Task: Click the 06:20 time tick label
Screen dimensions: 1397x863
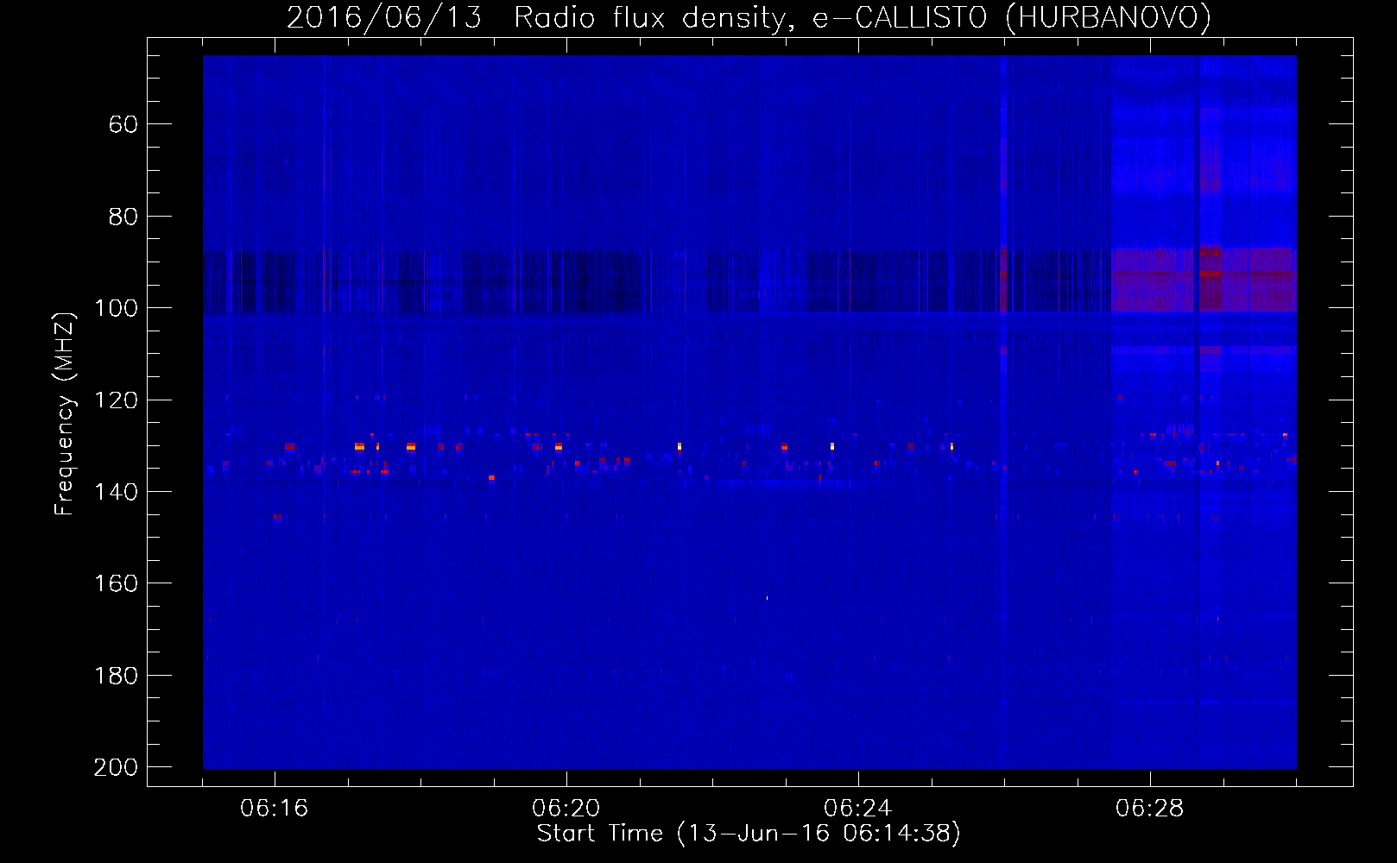Action: pos(566,809)
